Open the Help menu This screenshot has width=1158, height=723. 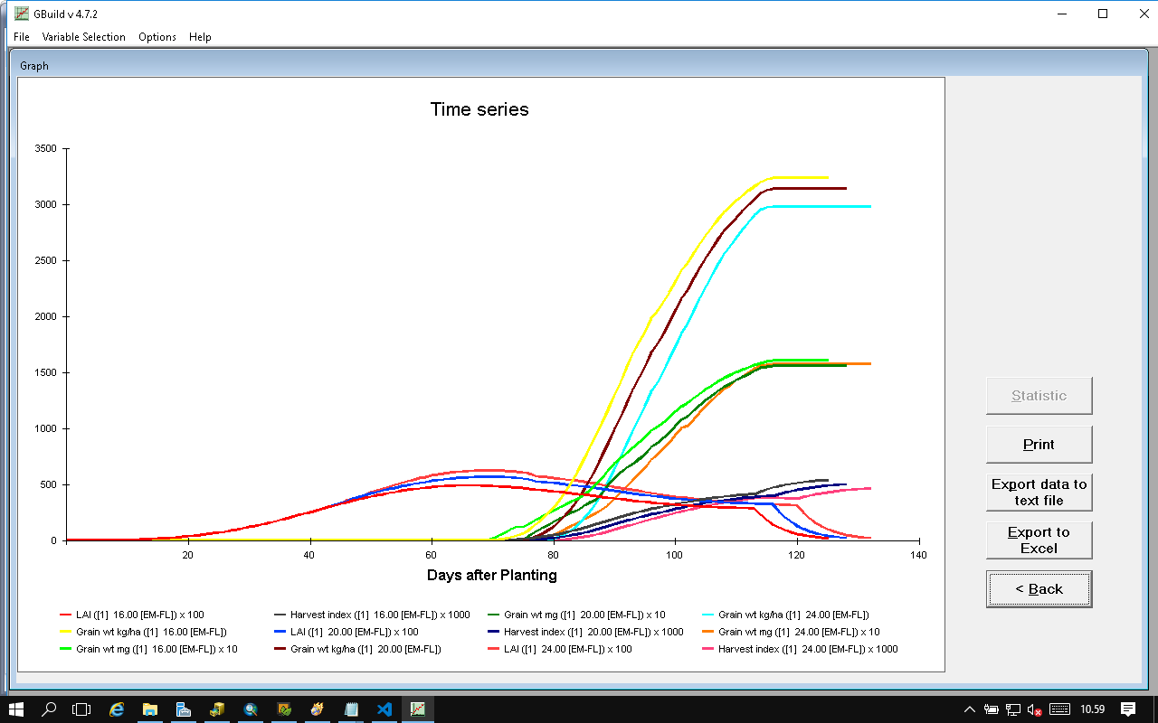click(200, 37)
